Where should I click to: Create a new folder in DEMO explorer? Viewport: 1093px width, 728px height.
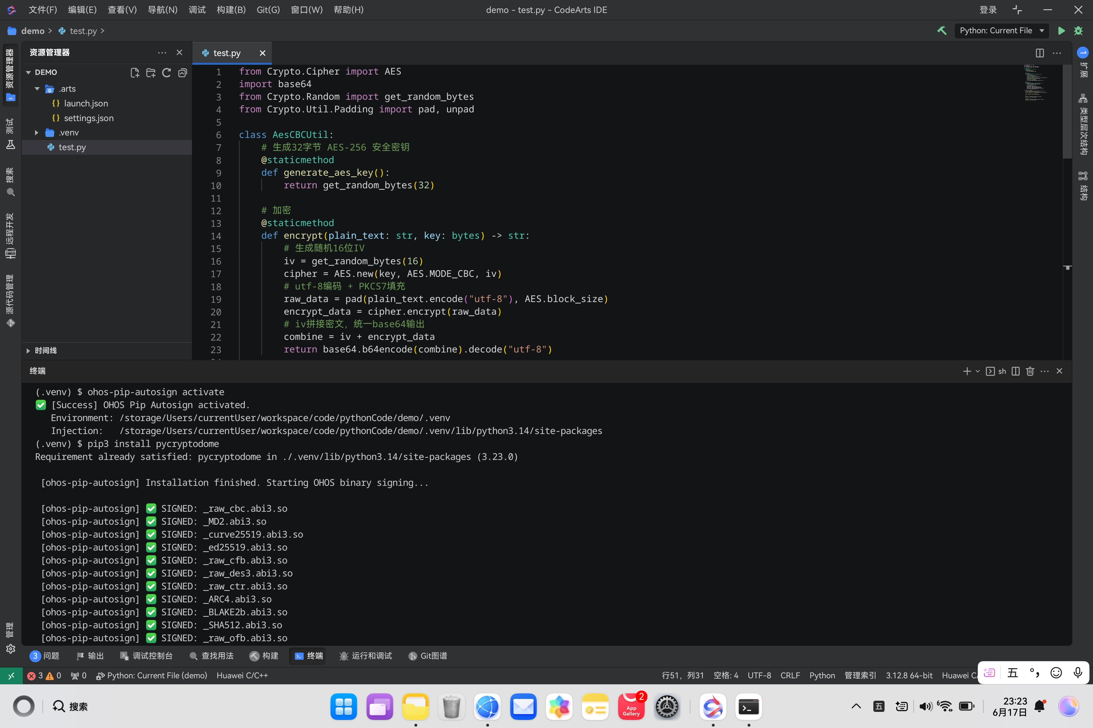(151, 72)
